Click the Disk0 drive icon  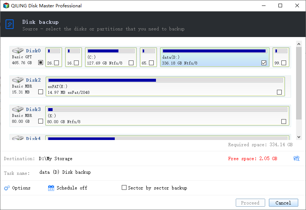point(18,51)
